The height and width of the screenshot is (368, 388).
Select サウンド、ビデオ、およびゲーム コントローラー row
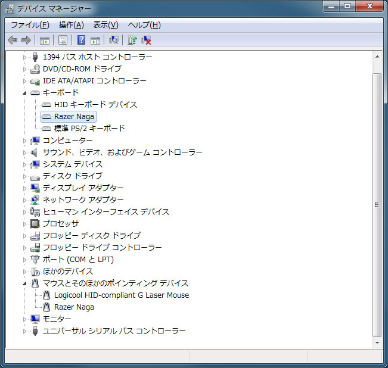pyautogui.click(x=123, y=152)
